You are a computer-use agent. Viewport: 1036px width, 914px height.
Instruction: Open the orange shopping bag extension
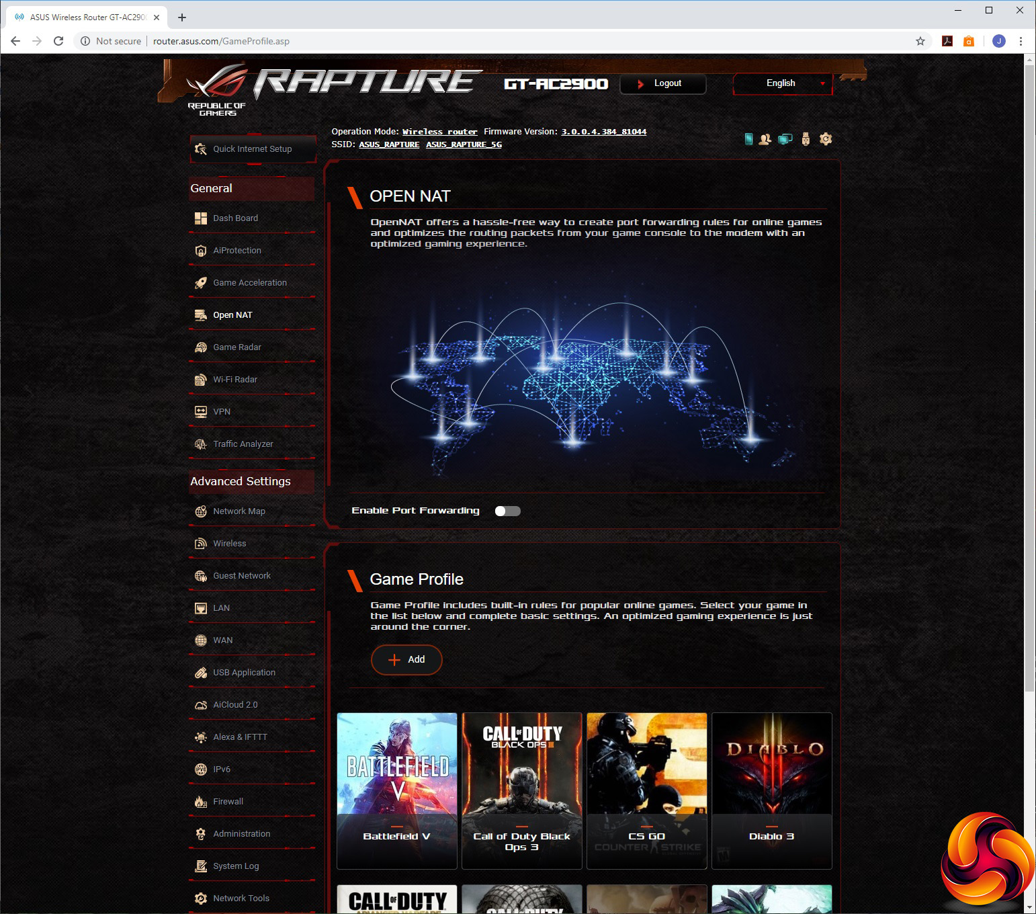969,41
